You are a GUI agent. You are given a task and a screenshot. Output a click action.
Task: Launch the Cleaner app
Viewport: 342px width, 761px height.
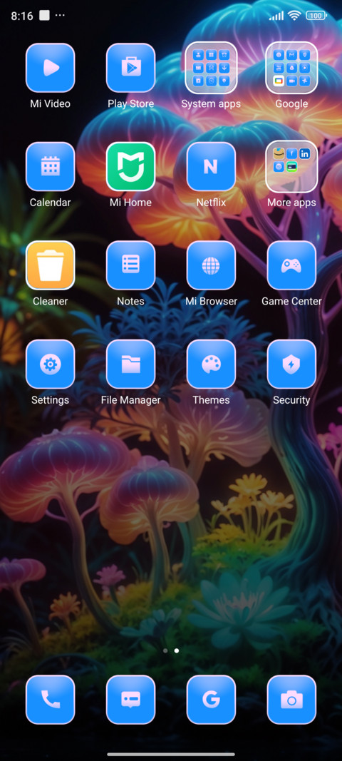pos(50,265)
